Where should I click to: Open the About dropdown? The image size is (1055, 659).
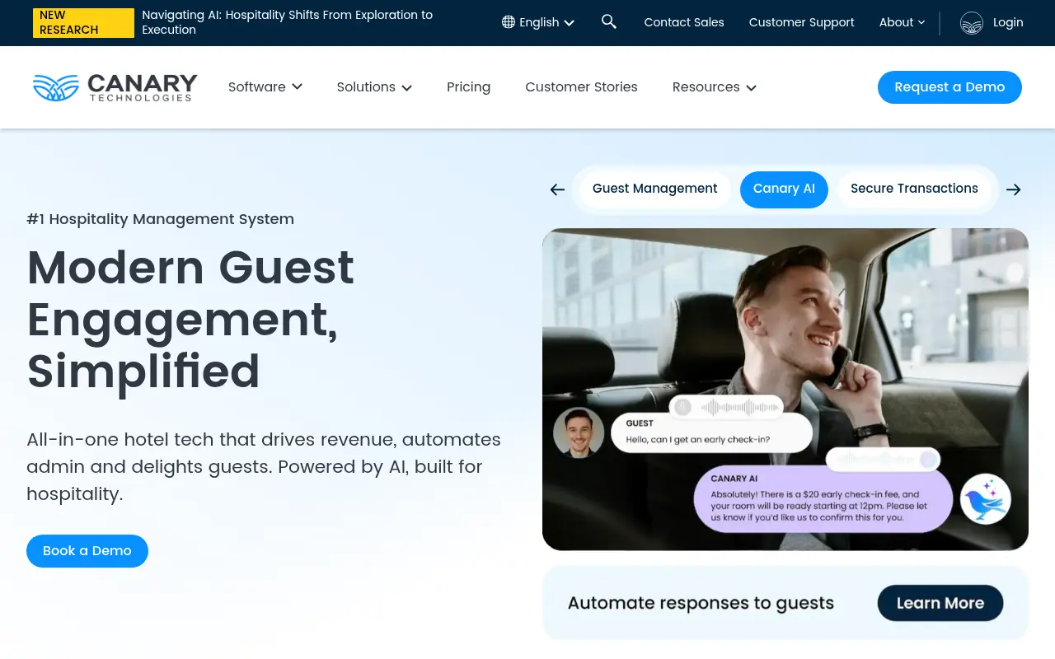click(x=902, y=22)
